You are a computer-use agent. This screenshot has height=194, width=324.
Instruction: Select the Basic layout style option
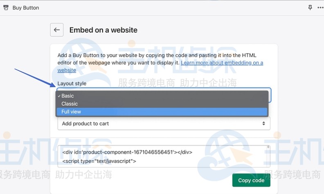pos(68,96)
